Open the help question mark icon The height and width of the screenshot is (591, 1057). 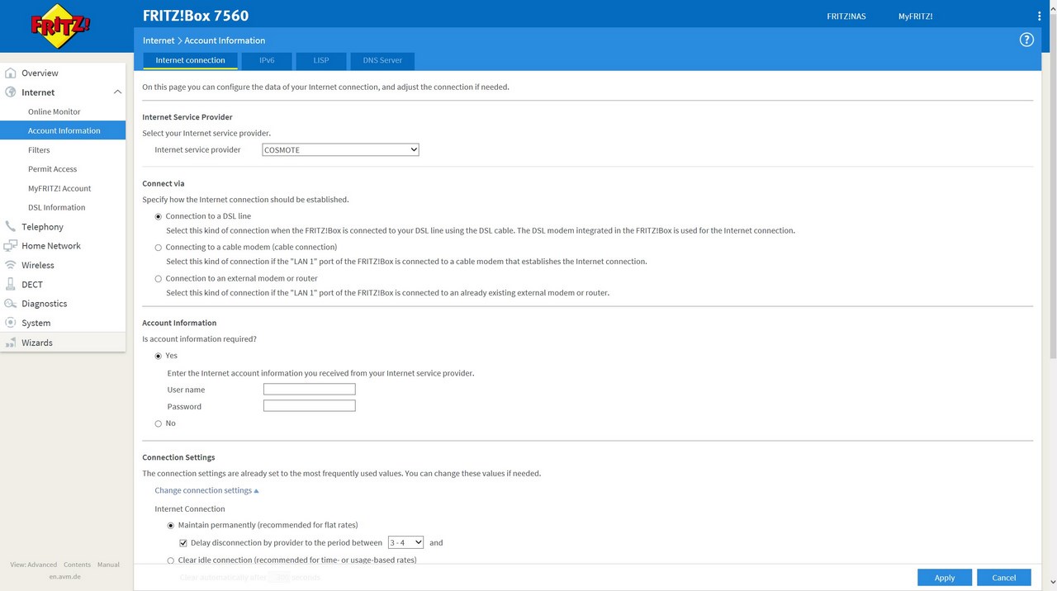pyautogui.click(x=1026, y=40)
